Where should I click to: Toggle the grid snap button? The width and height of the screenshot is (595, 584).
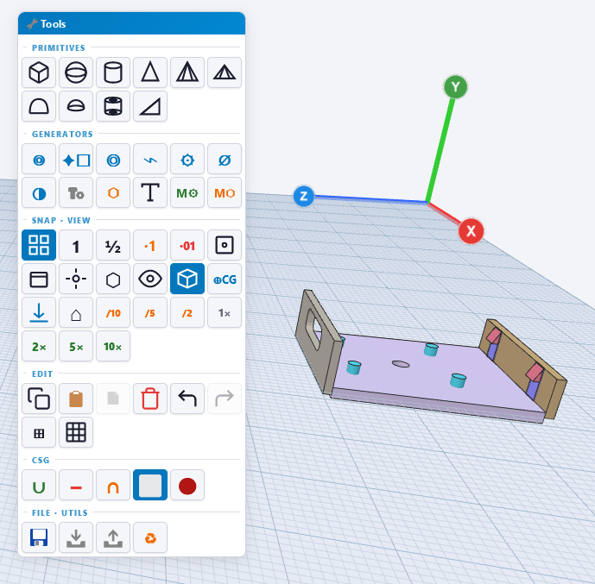(39, 245)
